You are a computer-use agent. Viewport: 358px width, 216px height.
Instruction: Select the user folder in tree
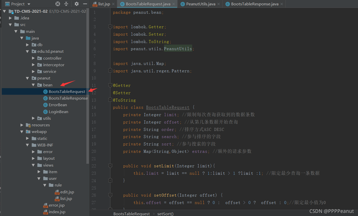coord(53,178)
